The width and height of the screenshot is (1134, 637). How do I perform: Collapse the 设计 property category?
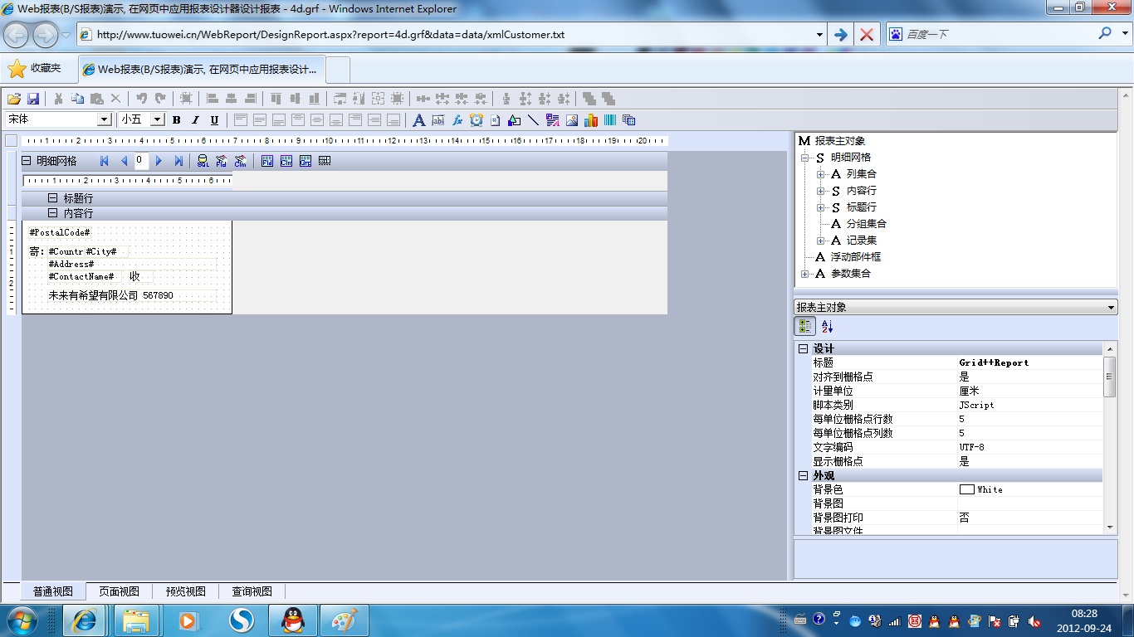click(x=803, y=349)
